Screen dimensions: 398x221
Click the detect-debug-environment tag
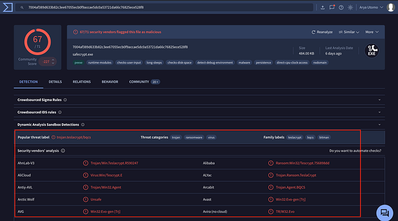point(215,62)
